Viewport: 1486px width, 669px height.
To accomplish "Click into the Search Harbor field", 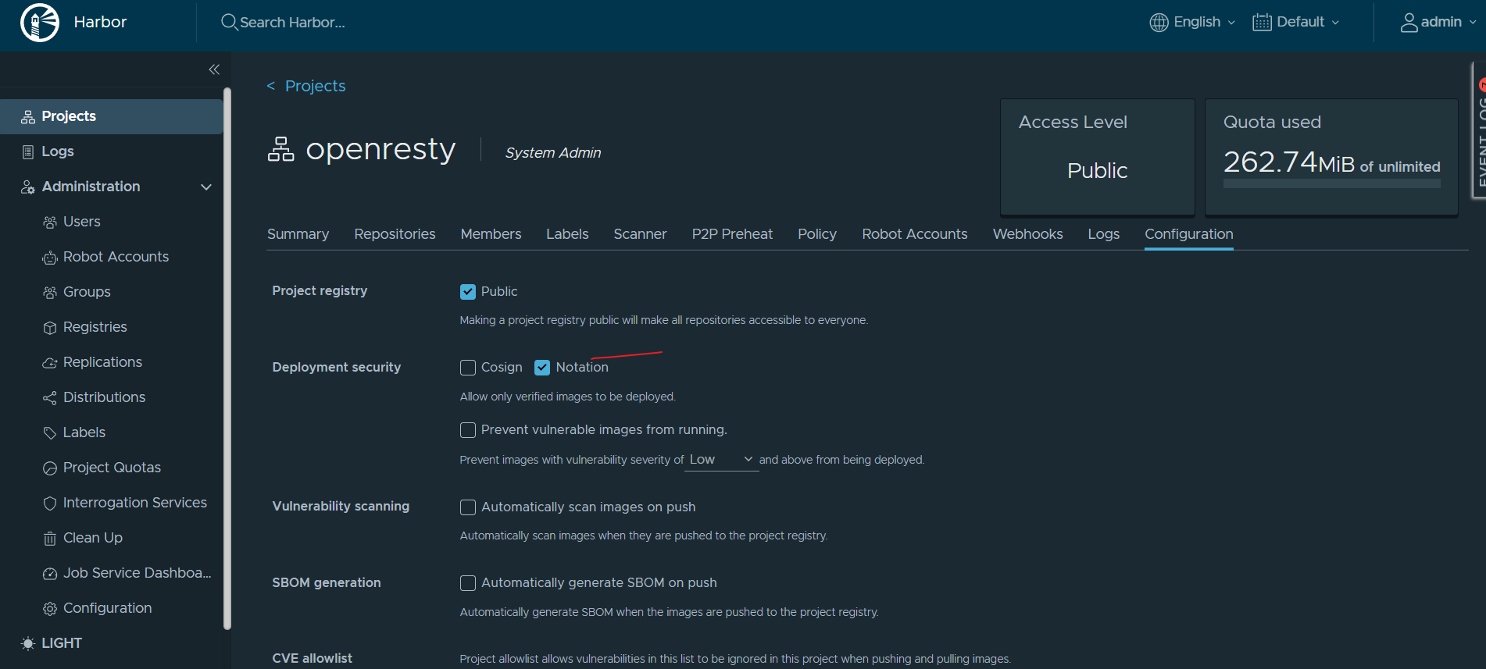I will click(292, 23).
